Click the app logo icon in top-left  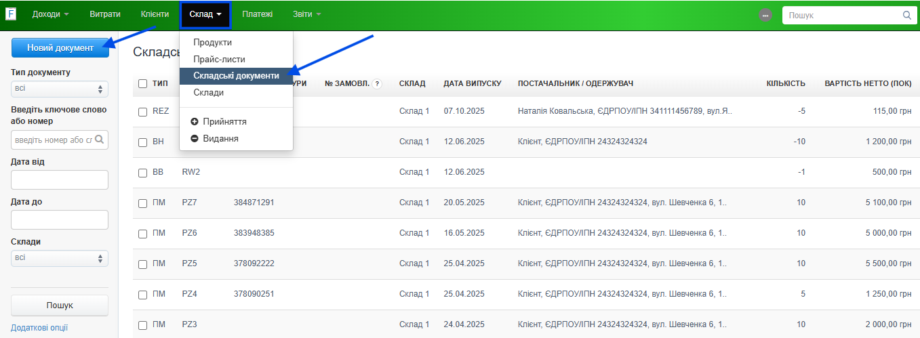[11, 14]
